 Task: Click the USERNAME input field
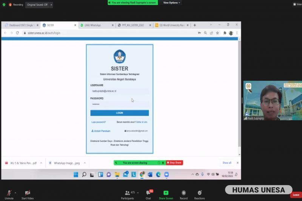[120, 91]
